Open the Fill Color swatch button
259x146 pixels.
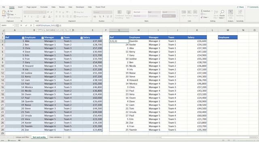click(x=44, y=17)
